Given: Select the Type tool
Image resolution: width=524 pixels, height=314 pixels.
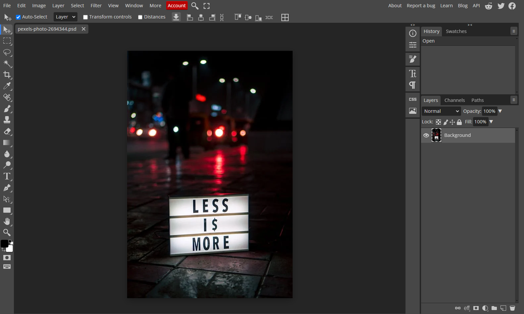Looking at the screenshot, I should click(7, 176).
